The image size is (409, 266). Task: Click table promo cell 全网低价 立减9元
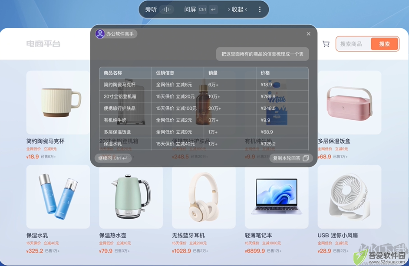(174, 132)
